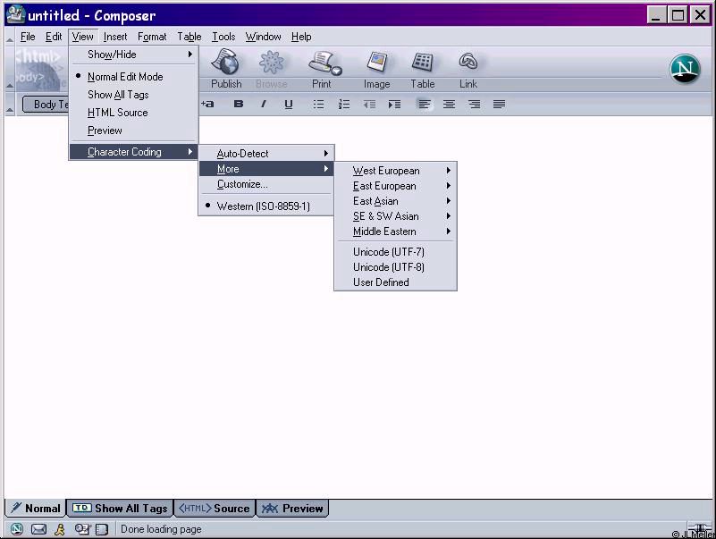Open the File menu
Screen dimensions: 716x539
[x=28, y=37]
